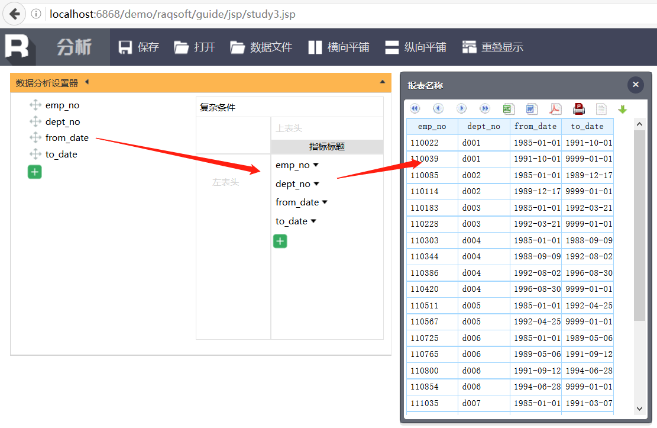This screenshot has width=657, height=428.
Task: Expand from_date dropdown in indicator list
Action: pyautogui.click(x=325, y=202)
